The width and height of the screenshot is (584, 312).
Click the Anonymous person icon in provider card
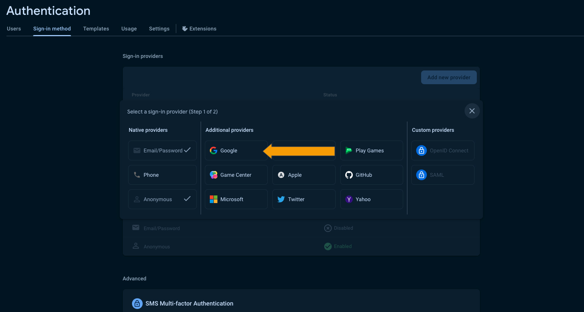point(137,199)
